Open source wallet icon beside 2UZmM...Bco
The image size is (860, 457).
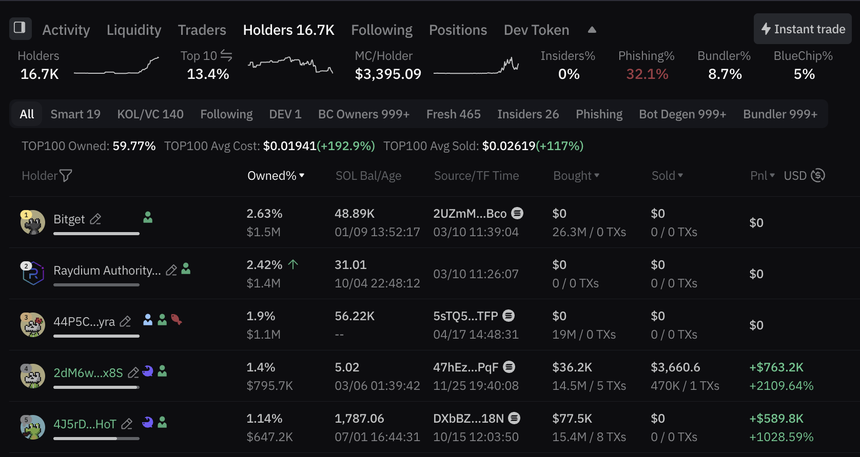pos(517,213)
